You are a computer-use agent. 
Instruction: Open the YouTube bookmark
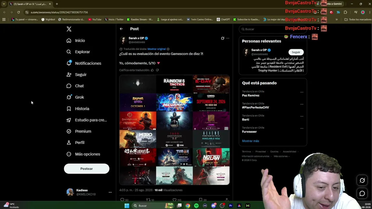95,19
